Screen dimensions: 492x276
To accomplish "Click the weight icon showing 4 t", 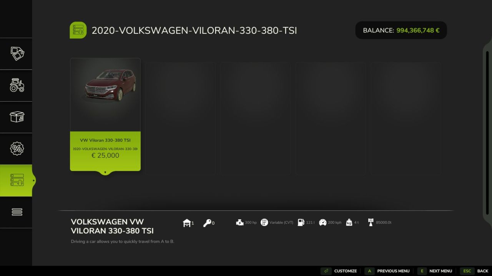I will (x=349, y=222).
